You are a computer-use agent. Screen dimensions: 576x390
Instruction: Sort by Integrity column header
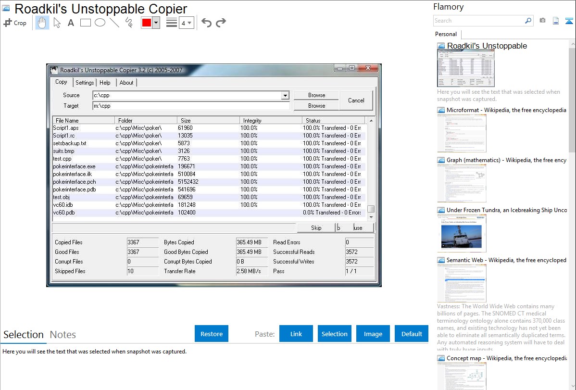pos(271,121)
